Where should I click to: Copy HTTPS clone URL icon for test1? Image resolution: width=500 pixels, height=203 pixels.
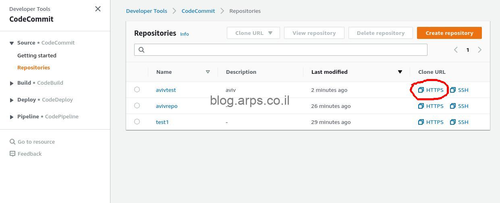421,122
